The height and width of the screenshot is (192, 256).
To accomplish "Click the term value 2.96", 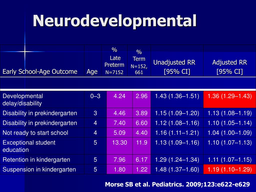I will tap(141, 96).
